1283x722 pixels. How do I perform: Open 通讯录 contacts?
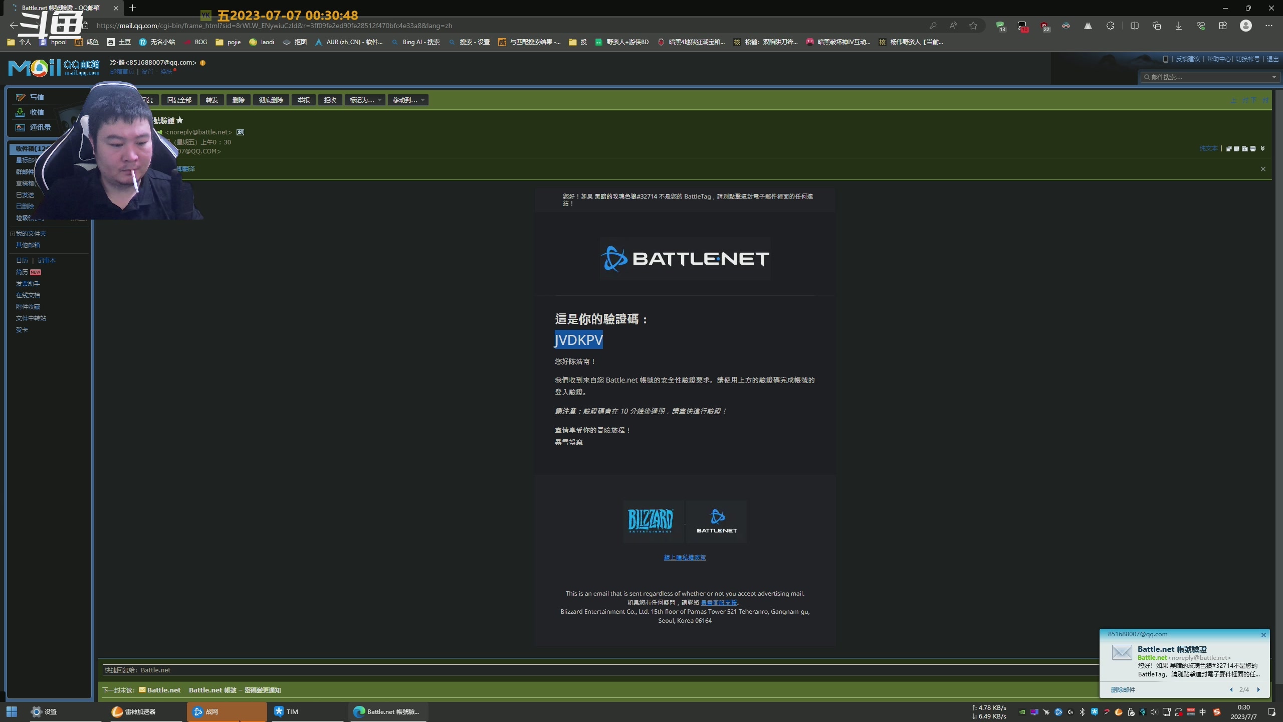click(x=34, y=127)
